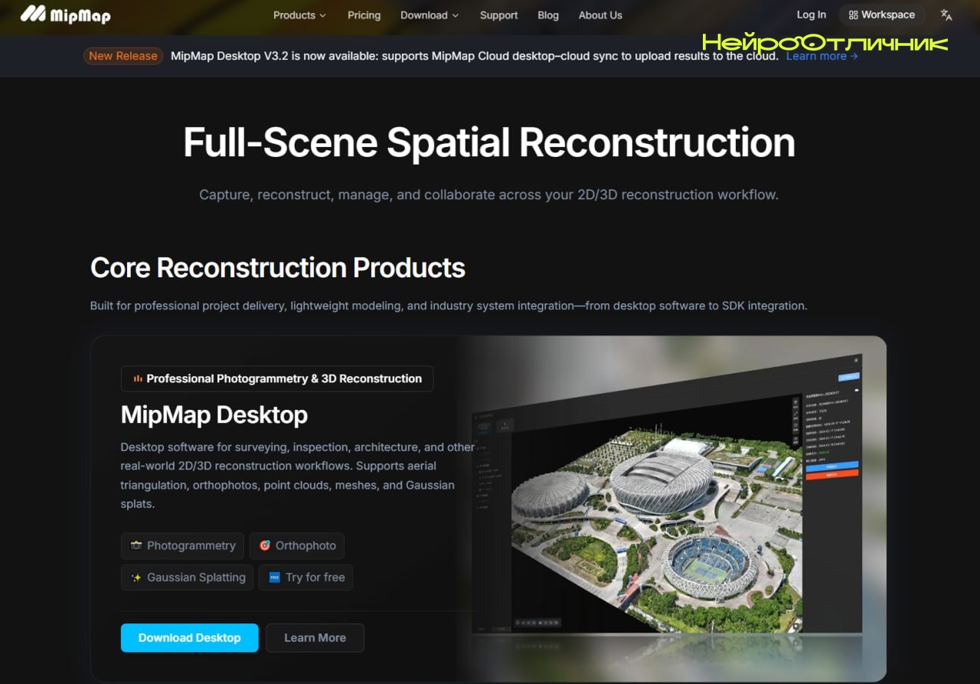Screen dimensions: 980x684
Task: Click the Download Desktop button
Action: pyautogui.click(x=190, y=637)
